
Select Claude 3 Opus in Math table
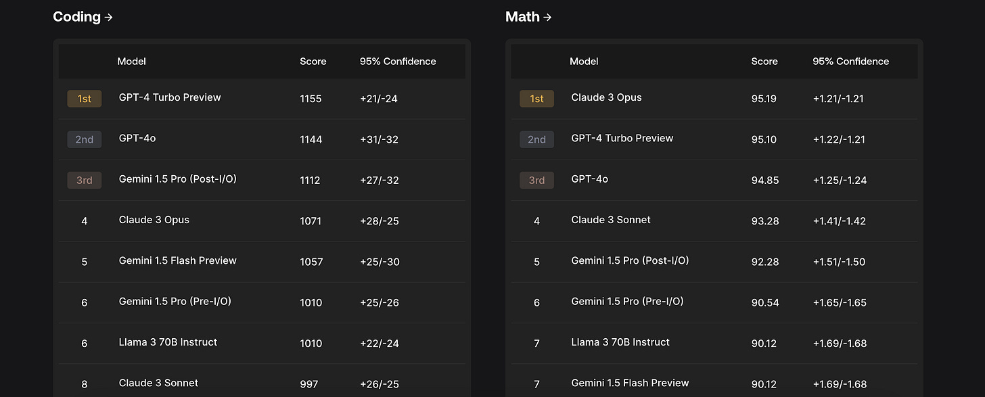click(x=607, y=97)
